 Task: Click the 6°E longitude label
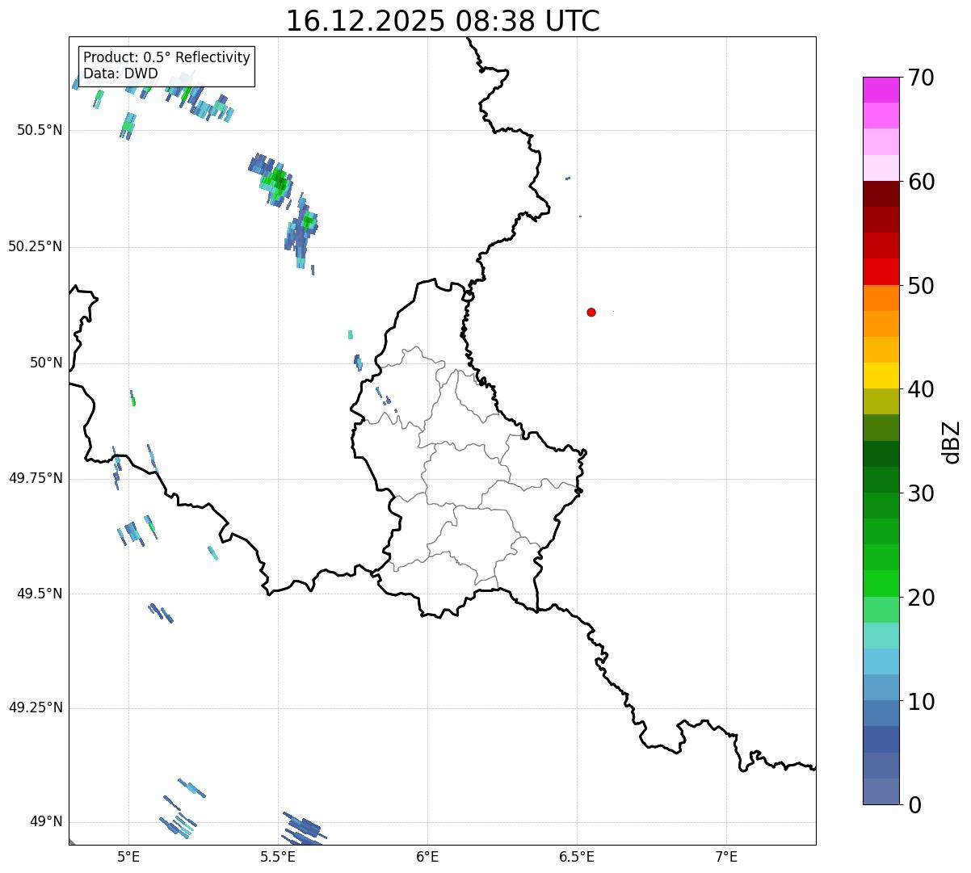[427, 856]
